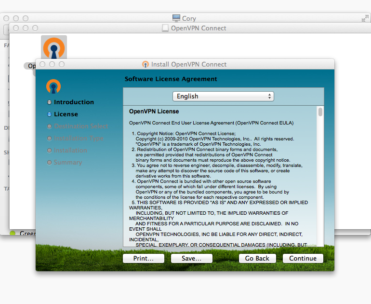Screen dimensions: 371x304
Task: Click the Introduction step bullet
Action: pos(49,102)
